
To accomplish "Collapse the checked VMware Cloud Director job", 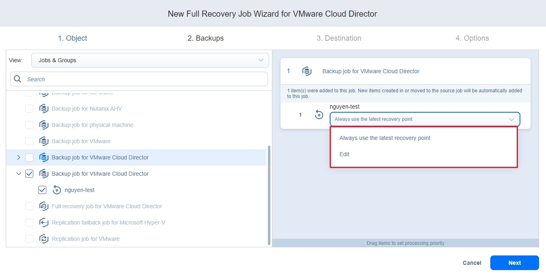I will (x=18, y=174).
